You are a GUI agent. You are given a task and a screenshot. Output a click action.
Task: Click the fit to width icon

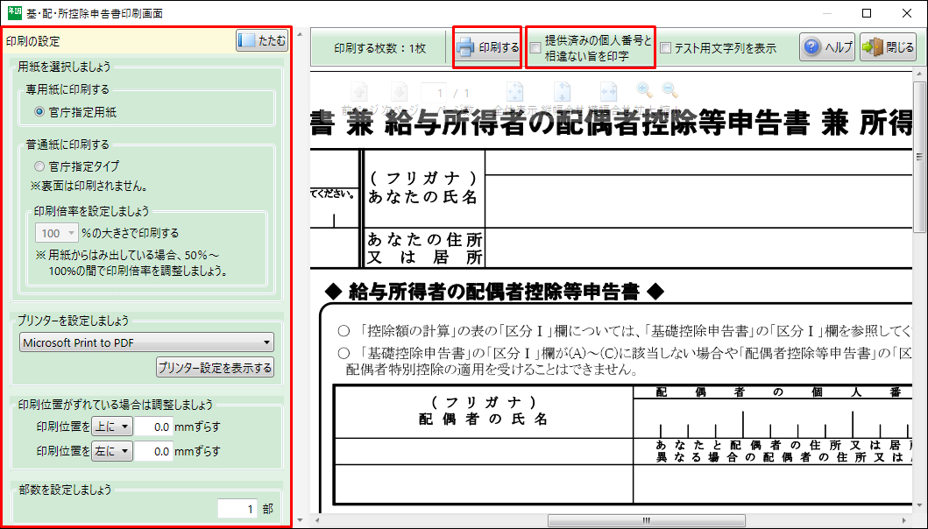pyautogui.click(x=608, y=93)
